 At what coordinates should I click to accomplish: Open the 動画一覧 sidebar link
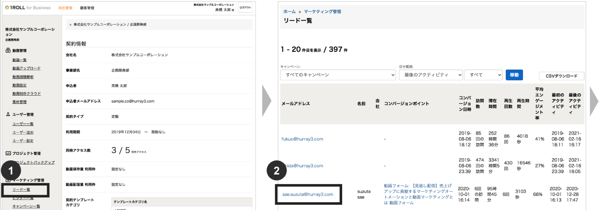click(20, 60)
